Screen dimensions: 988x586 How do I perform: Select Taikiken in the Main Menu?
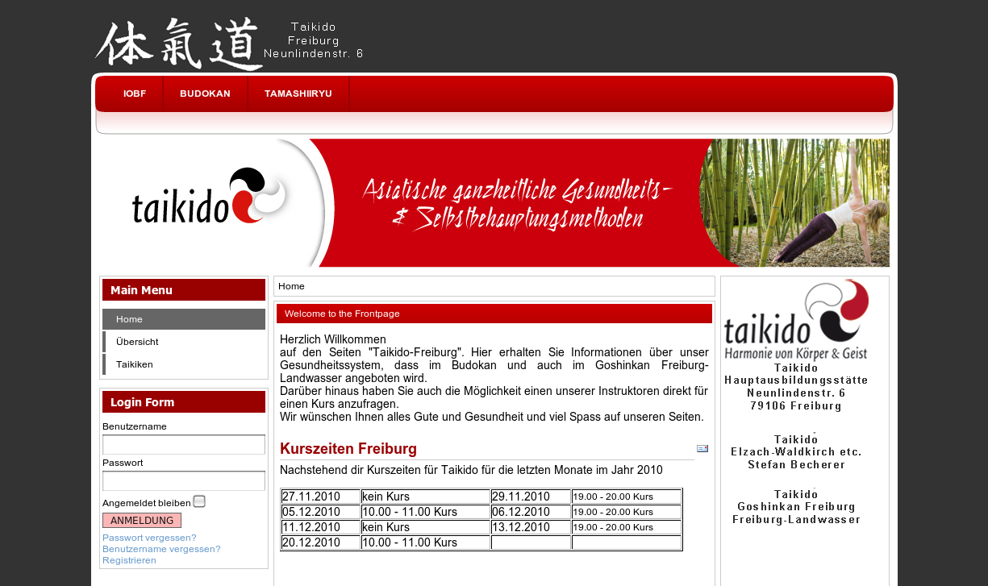tap(184, 364)
